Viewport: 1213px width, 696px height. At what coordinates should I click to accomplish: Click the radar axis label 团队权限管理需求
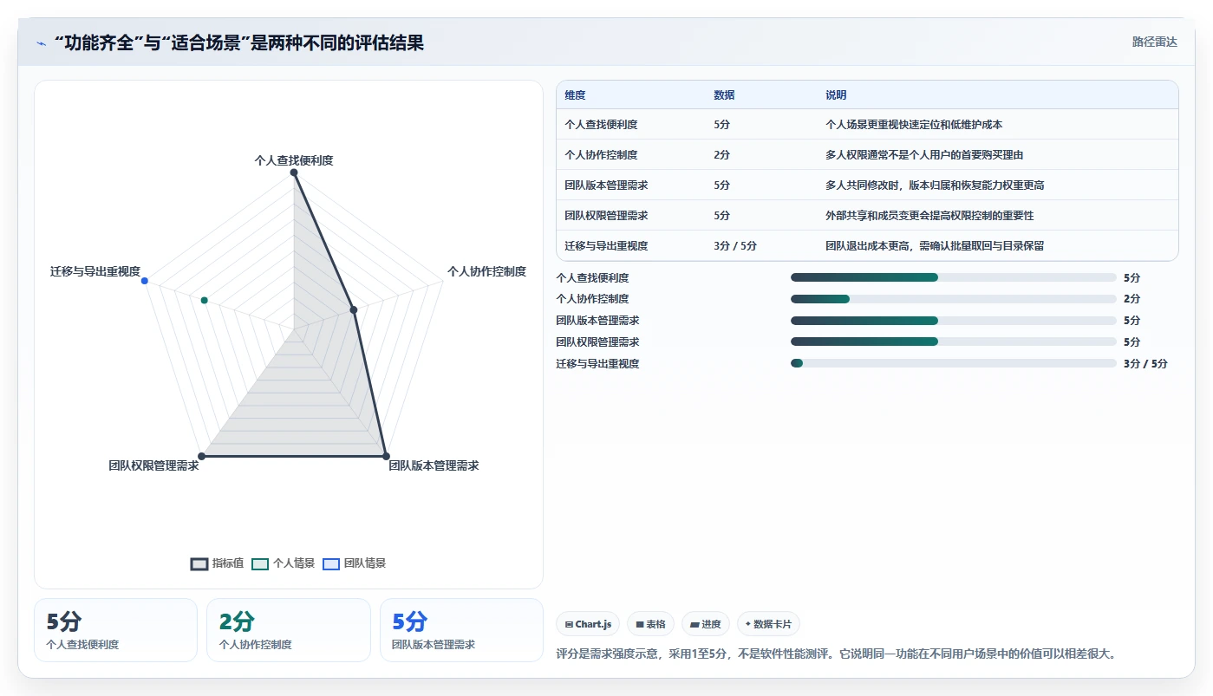pyautogui.click(x=153, y=466)
